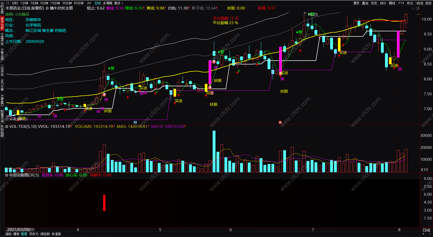Open the 复权 adjustment menu
Screen dimensions: 433x237
click(x=357, y=3)
